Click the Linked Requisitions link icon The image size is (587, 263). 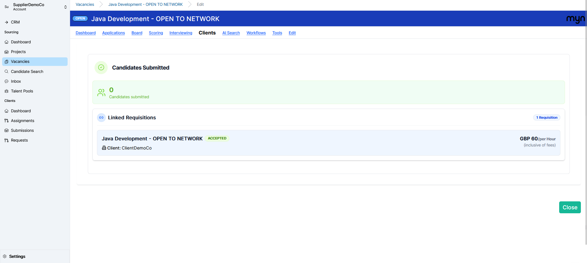[x=101, y=118]
